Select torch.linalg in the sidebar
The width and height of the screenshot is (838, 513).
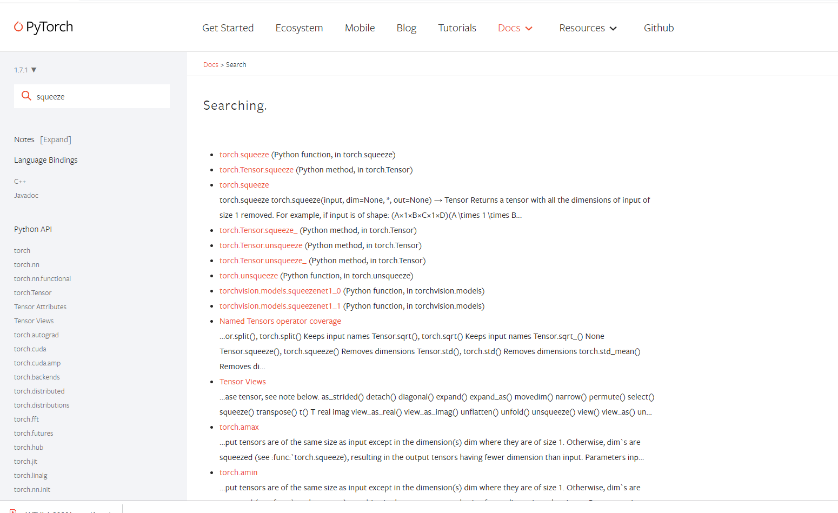[x=31, y=476]
